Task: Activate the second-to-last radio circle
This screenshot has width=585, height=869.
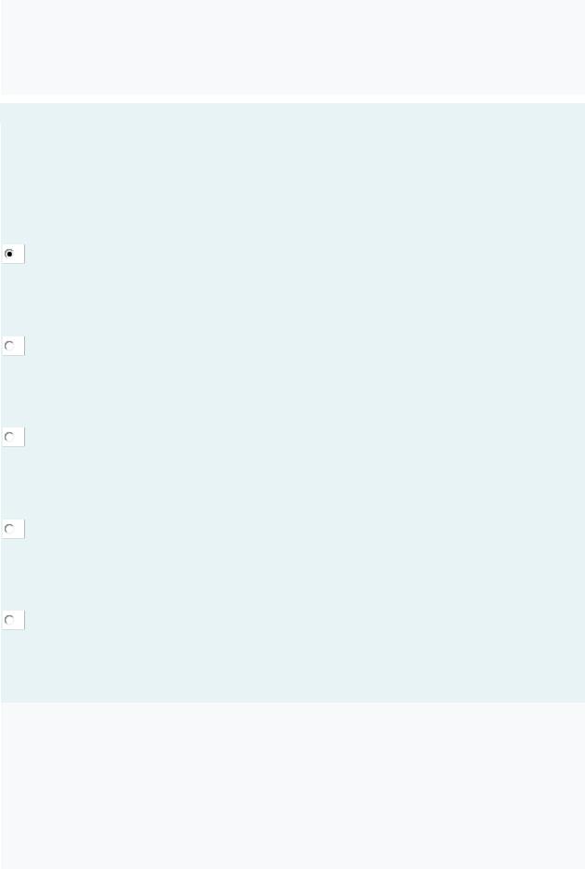Action: pyautogui.click(x=9, y=529)
